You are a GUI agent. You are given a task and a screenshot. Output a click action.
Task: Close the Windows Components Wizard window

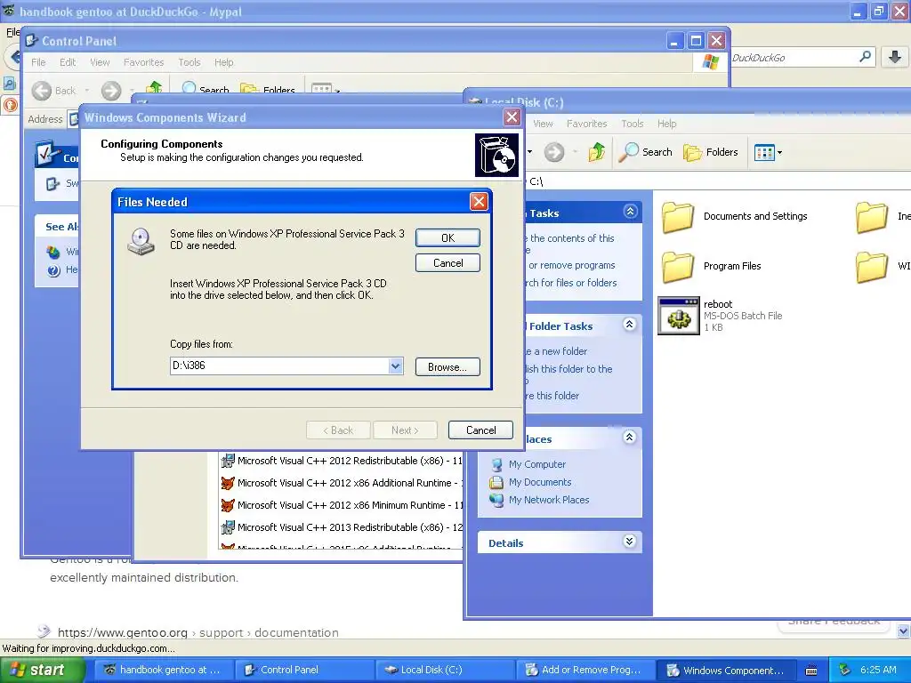point(512,117)
